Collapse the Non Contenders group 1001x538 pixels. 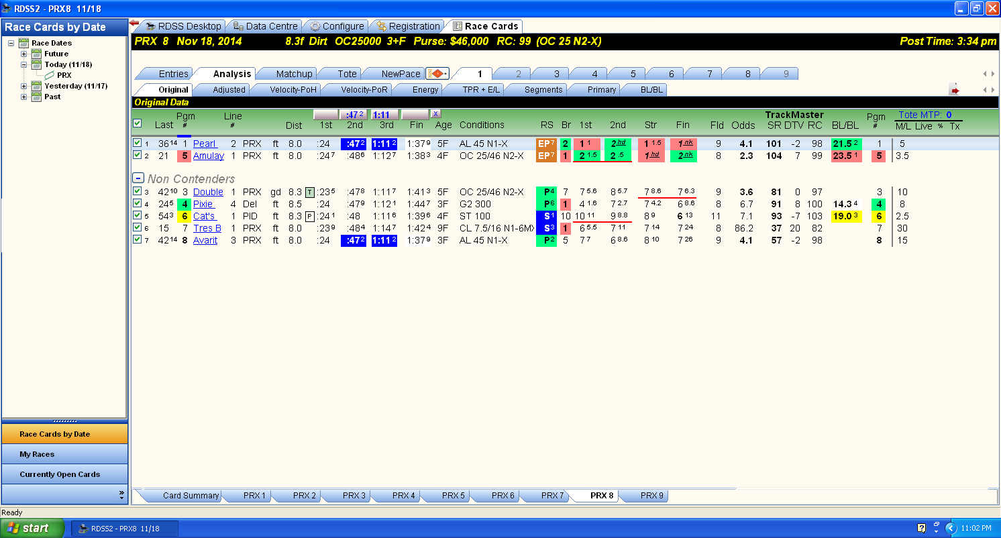click(x=138, y=178)
